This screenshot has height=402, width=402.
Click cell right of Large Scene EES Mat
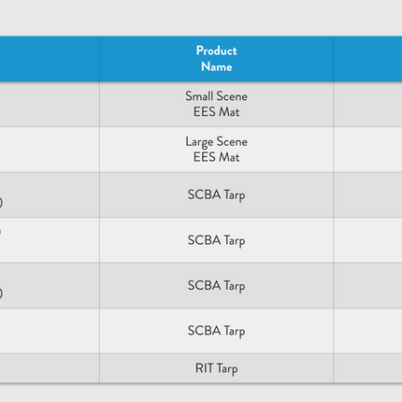(367, 150)
